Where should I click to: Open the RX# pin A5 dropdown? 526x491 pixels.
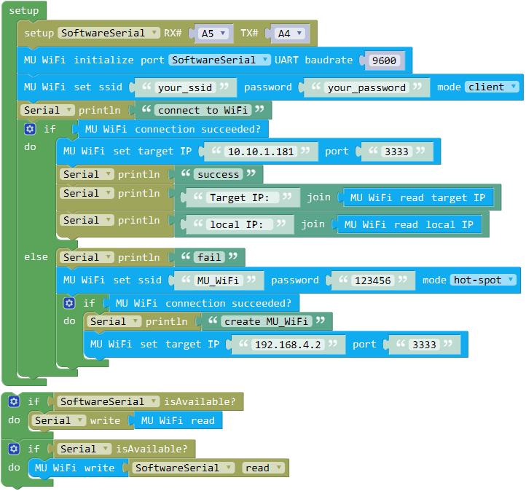[x=213, y=34]
